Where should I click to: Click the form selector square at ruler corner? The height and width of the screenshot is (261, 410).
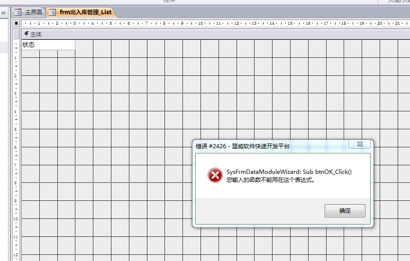tap(16, 23)
